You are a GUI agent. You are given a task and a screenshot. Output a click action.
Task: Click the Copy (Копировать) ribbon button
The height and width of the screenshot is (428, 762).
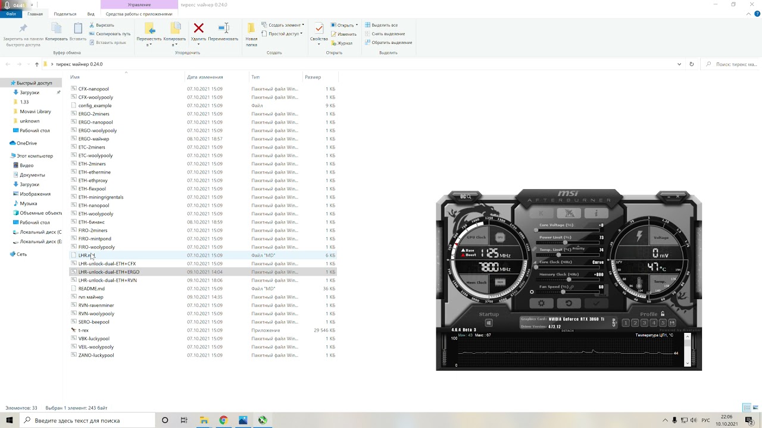click(x=57, y=32)
